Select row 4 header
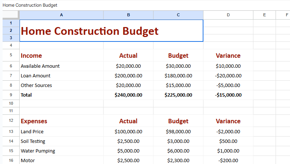The image size is (290, 164). coord(11,45)
